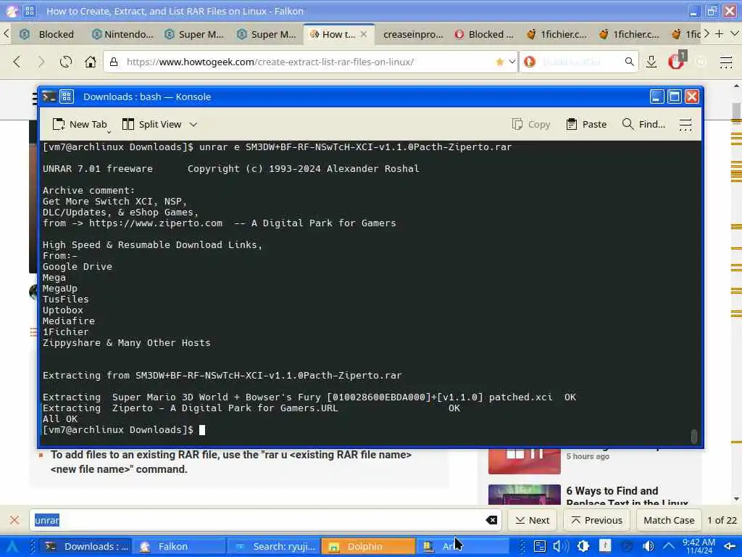The image size is (742, 557).
Task: Click the bookmark star in address bar
Action: [x=499, y=62]
